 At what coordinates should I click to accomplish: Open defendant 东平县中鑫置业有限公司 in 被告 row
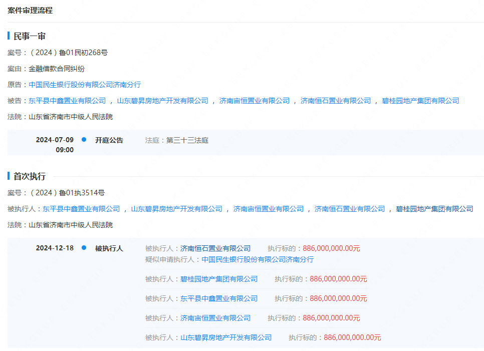[67, 101]
